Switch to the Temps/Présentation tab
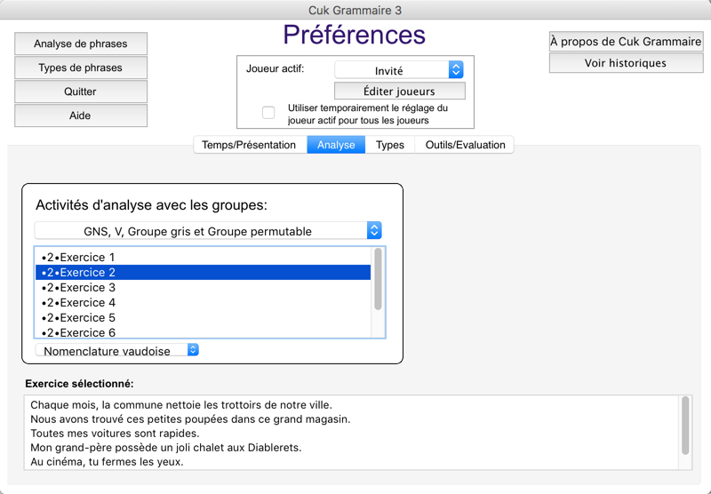Screen dimensions: 711x494 (250, 145)
